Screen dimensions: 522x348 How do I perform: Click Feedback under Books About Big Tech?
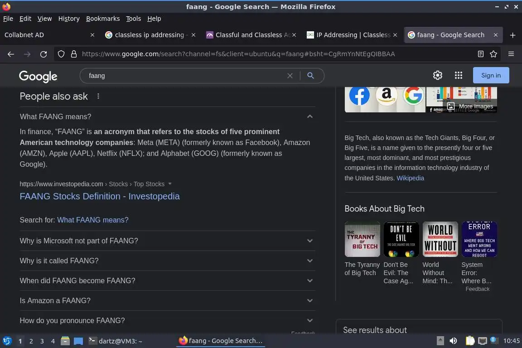[x=478, y=289]
